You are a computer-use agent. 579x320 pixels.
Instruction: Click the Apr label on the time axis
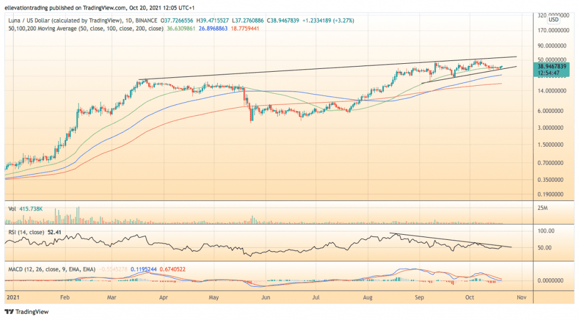point(163,297)
